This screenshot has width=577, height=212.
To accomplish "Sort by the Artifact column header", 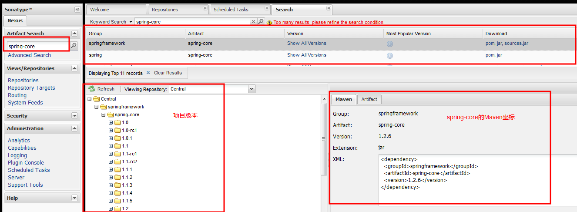I will pyautogui.click(x=235, y=34).
